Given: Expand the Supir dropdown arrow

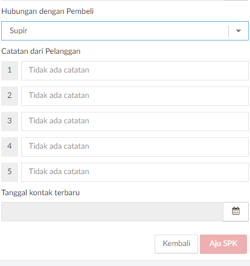Looking at the screenshot, I should tap(239, 31).
